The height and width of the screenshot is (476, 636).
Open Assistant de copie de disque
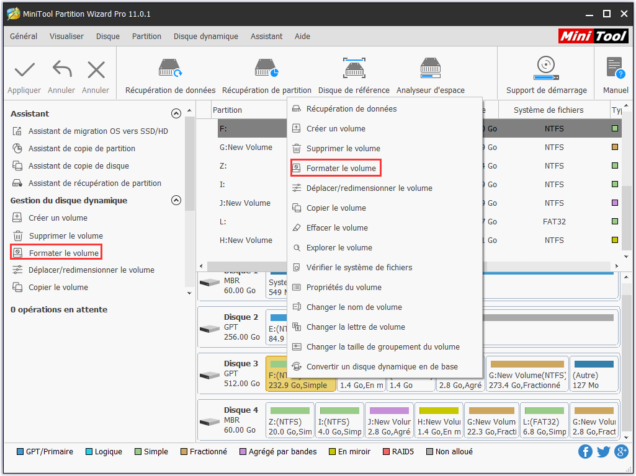pos(78,166)
